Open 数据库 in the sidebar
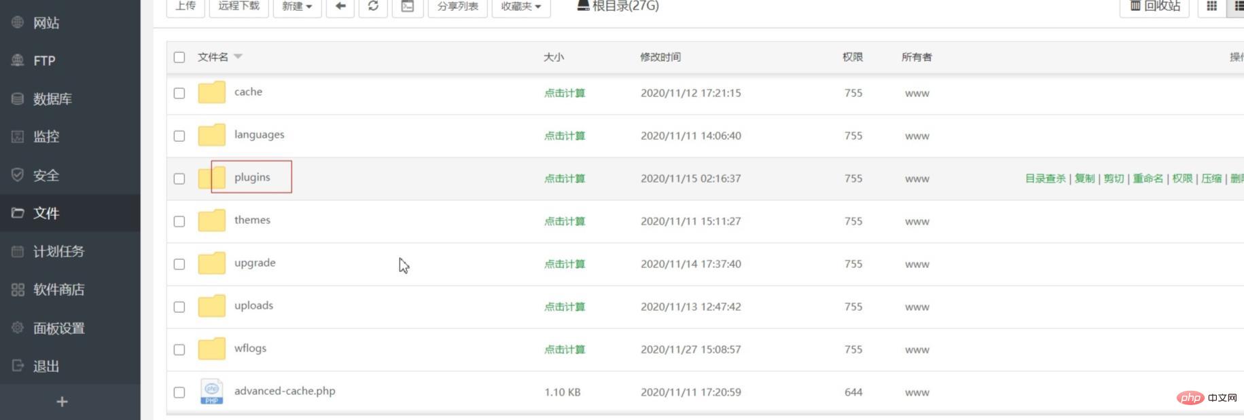The height and width of the screenshot is (420, 1244). [x=52, y=99]
